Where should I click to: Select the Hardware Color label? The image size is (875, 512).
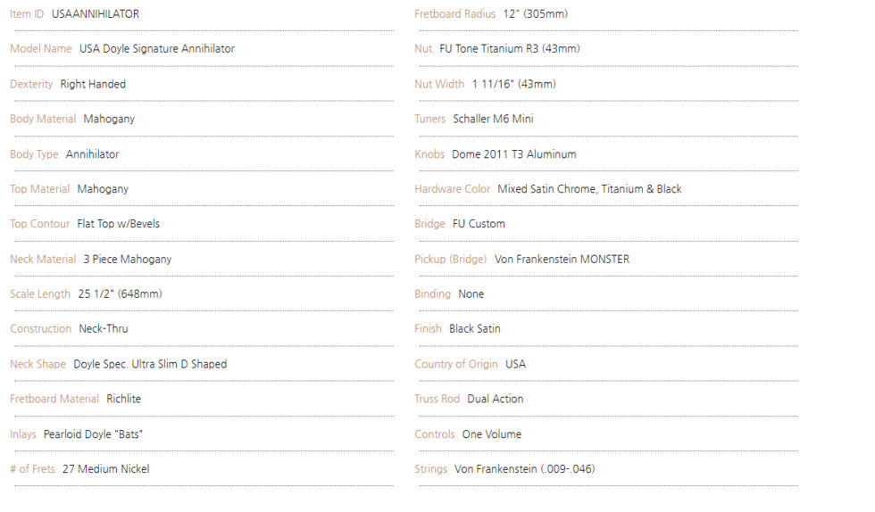(452, 189)
